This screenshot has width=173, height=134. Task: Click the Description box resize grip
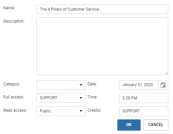[x=166, y=73]
